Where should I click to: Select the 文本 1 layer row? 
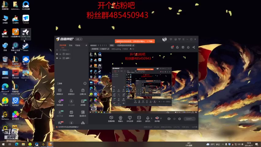(71, 54)
